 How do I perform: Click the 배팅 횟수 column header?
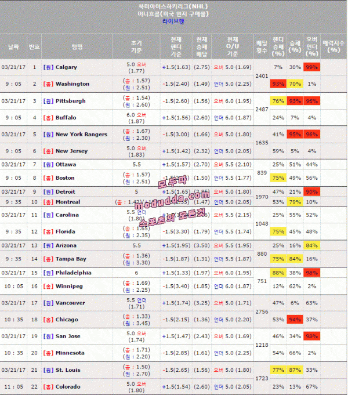coord(262,46)
